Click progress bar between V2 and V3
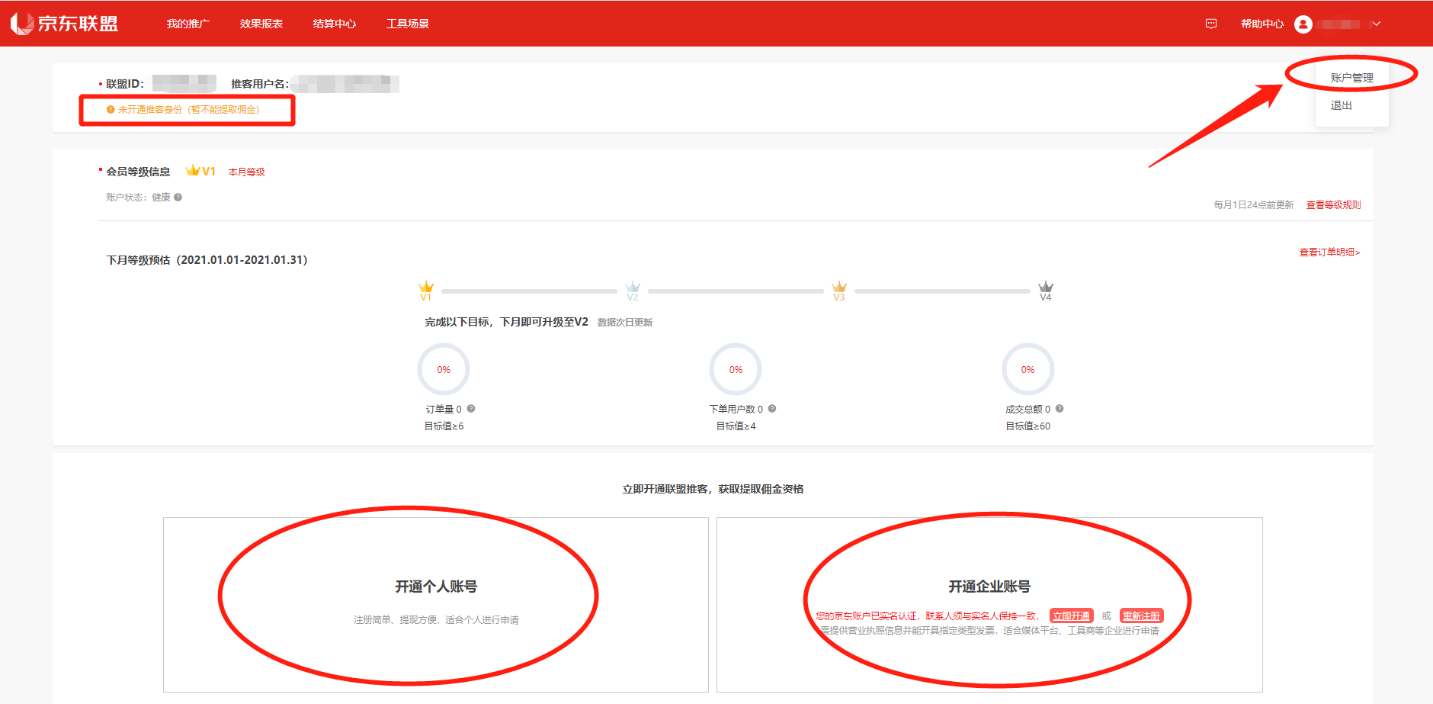 (736, 291)
